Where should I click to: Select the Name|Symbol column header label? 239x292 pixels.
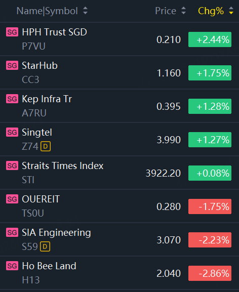(47, 11)
